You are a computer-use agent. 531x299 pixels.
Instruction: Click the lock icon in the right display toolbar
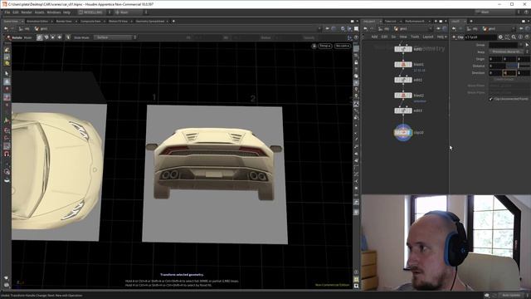[356, 62]
